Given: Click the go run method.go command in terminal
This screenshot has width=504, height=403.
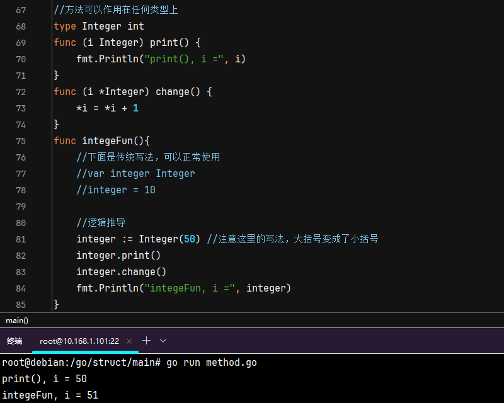Looking at the screenshot, I should 211,363.
